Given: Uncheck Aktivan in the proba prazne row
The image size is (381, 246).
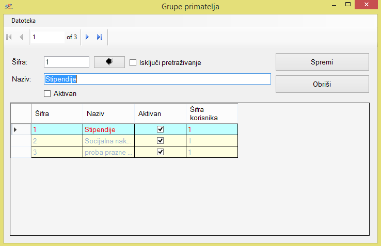Looking at the screenshot, I should 160,152.
